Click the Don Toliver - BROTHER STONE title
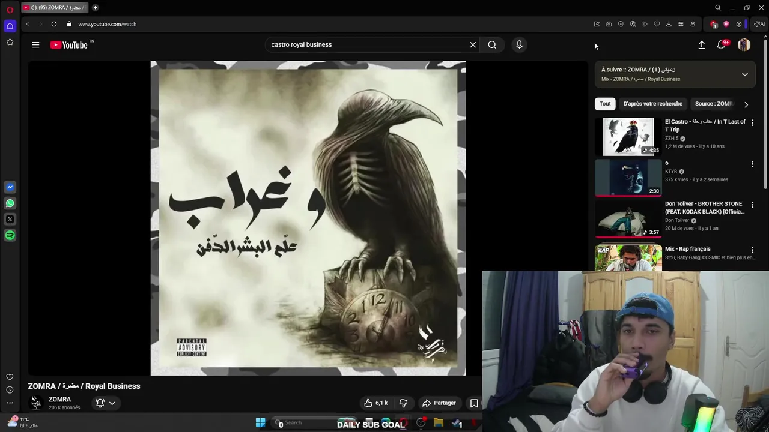The height and width of the screenshot is (432, 769). (x=705, y=208)
